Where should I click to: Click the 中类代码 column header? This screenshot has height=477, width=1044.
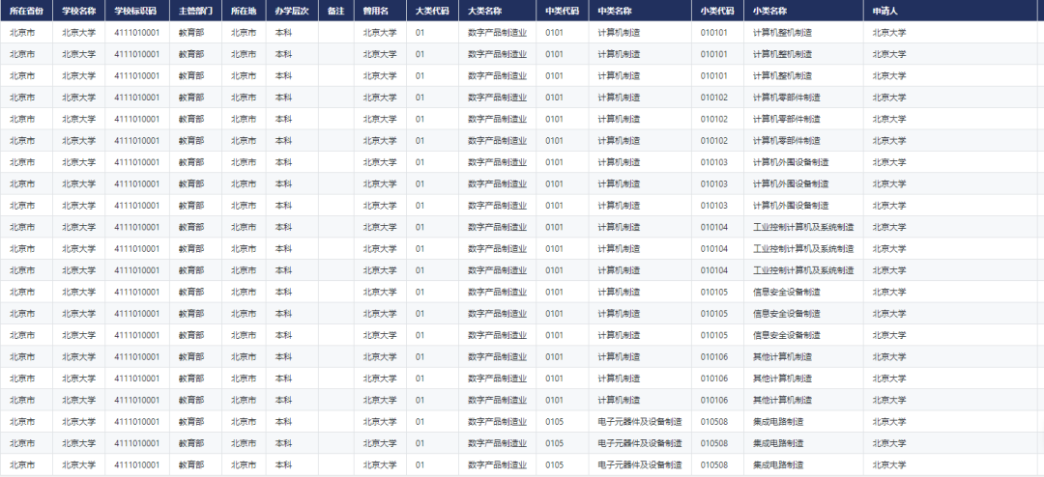562,12
